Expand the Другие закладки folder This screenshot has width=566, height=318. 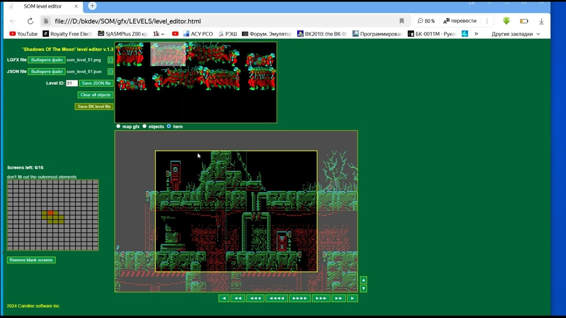(x=516, y=34)
